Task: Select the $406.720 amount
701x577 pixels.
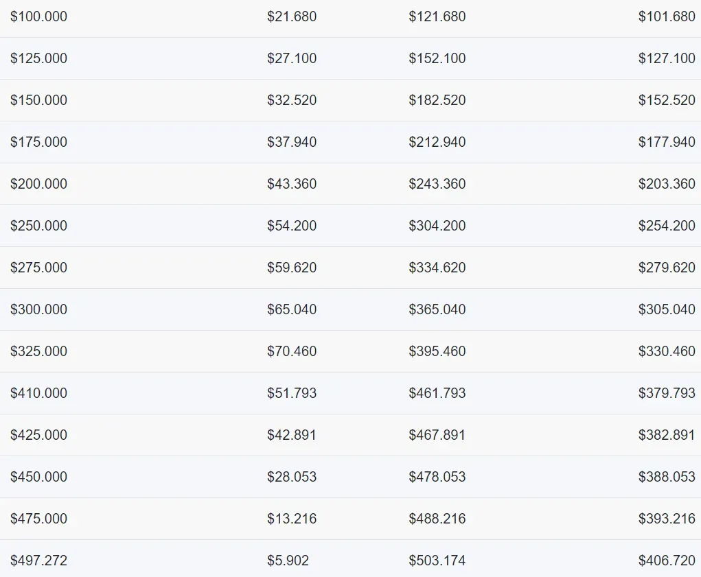Action: tap(667, 561)
